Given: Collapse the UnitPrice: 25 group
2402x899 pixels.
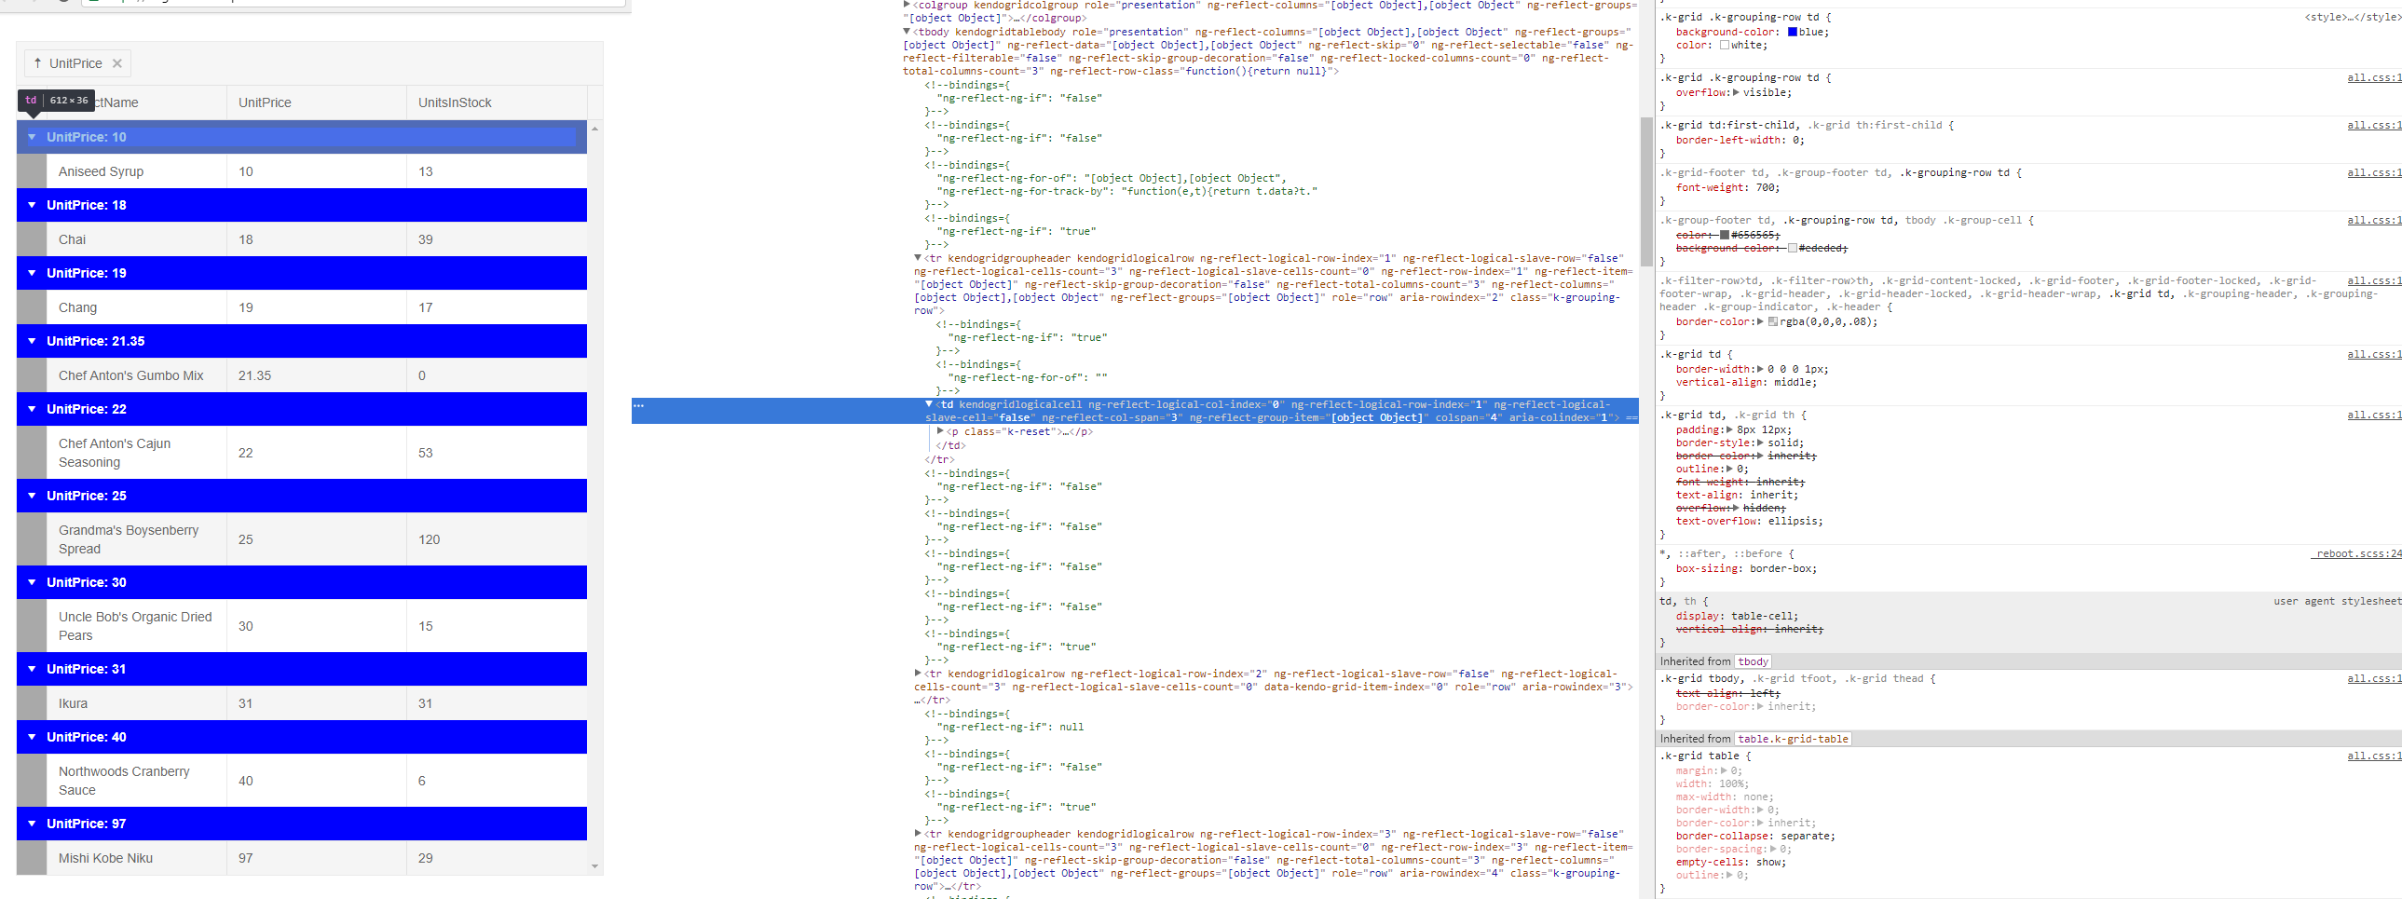Looking at the screenshot, I should pos(32,497).
